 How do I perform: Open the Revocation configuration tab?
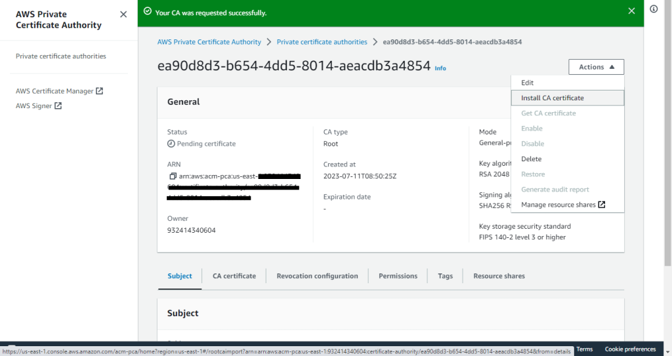317,276
